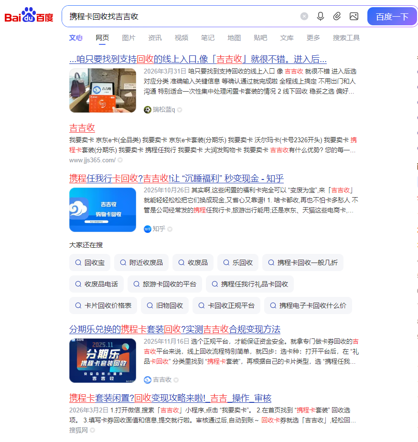Click the 百度一下 search button
The image size is (418, 442).
392,16
